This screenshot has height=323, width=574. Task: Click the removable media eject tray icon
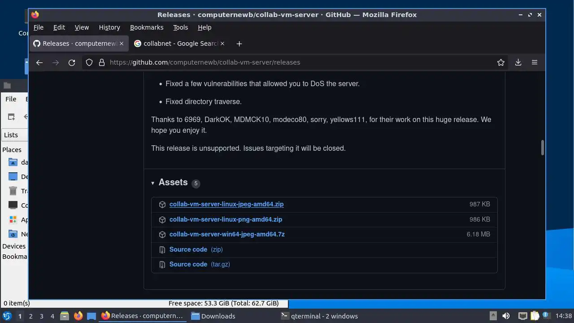pyautogui.click(x=493, y=316)
